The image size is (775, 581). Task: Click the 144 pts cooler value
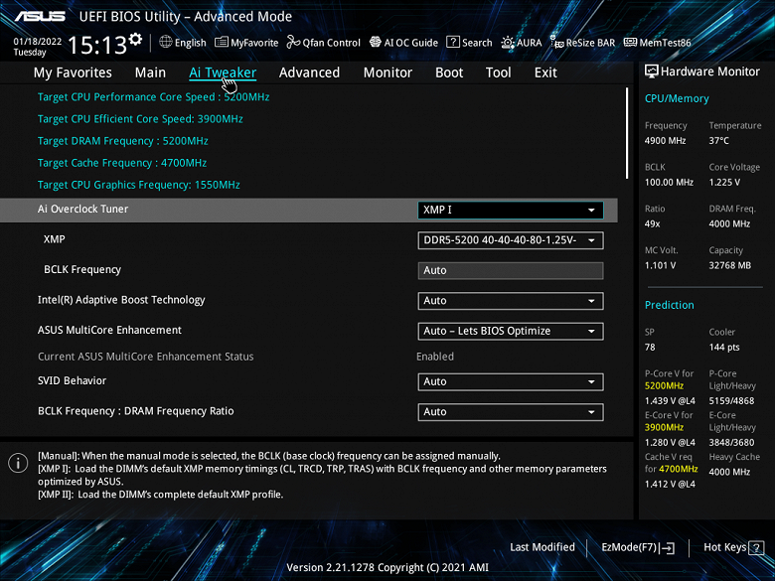[724, 348]
